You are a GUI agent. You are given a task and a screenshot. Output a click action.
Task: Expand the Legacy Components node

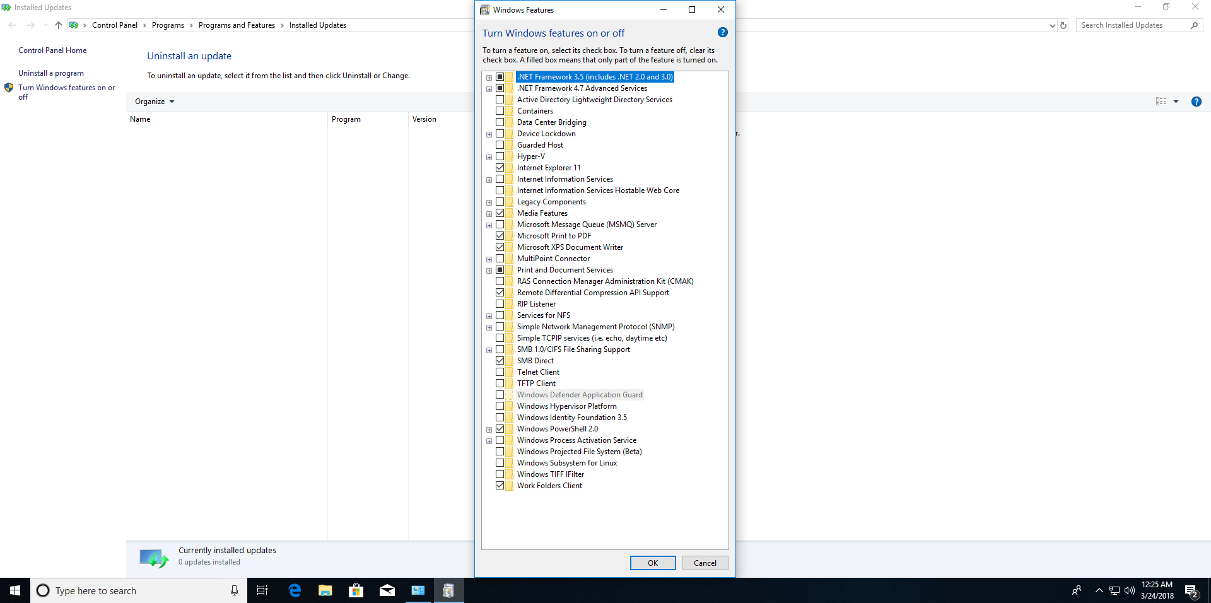tap(489, 202)
